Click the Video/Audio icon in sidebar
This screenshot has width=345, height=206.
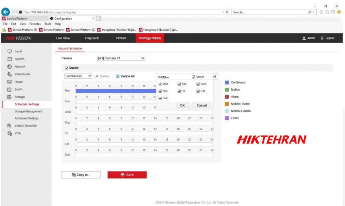pyautogui.click(x=9, y=74)
